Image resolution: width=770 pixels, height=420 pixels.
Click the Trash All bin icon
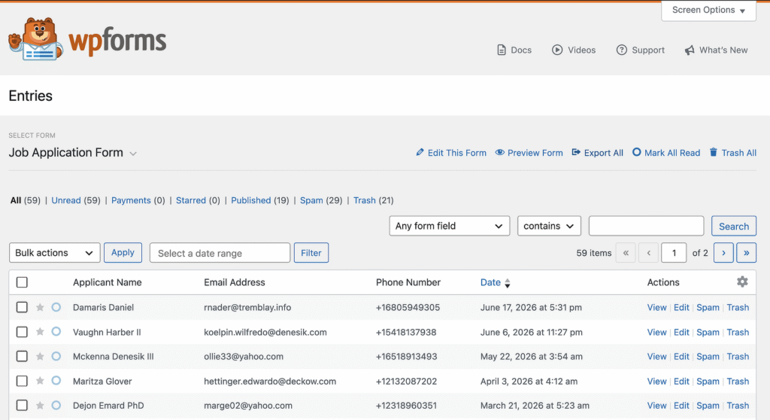[714, 153]
